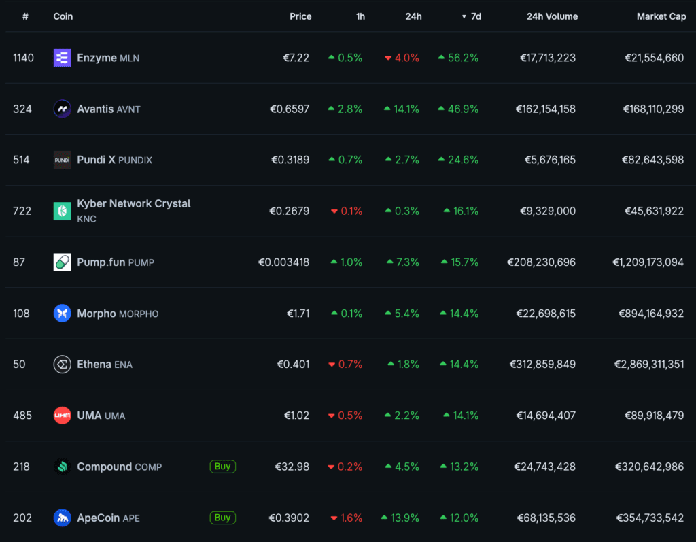Sort by the Price column header
The width and height of the screenshot is (696, 542).
[x=300, y=16]
